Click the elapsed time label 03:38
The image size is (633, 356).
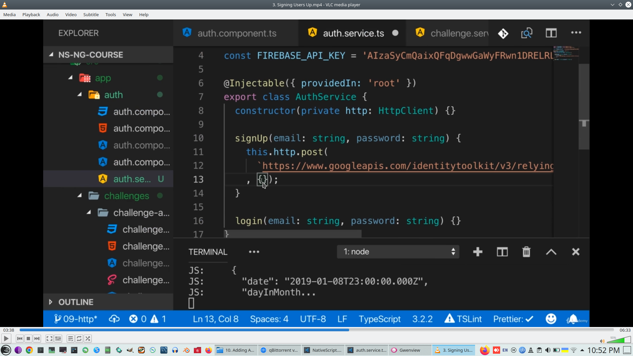pyautogui.click(x=9, y=330)
